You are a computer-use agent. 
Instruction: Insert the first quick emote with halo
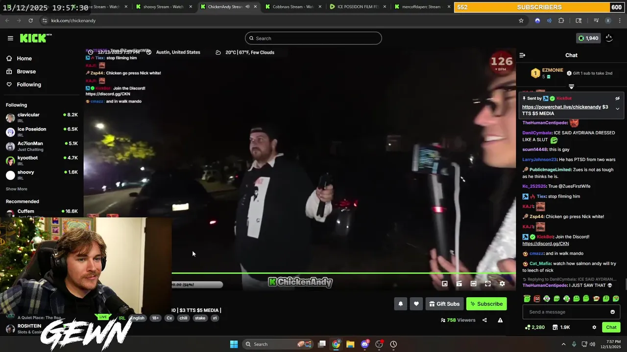(x=527, y=298)
